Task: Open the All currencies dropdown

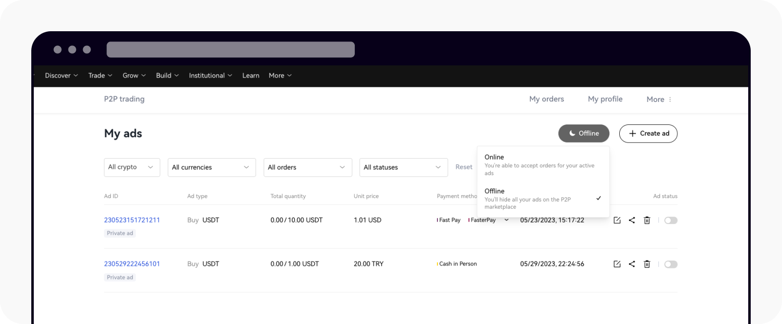Action: 212,167
